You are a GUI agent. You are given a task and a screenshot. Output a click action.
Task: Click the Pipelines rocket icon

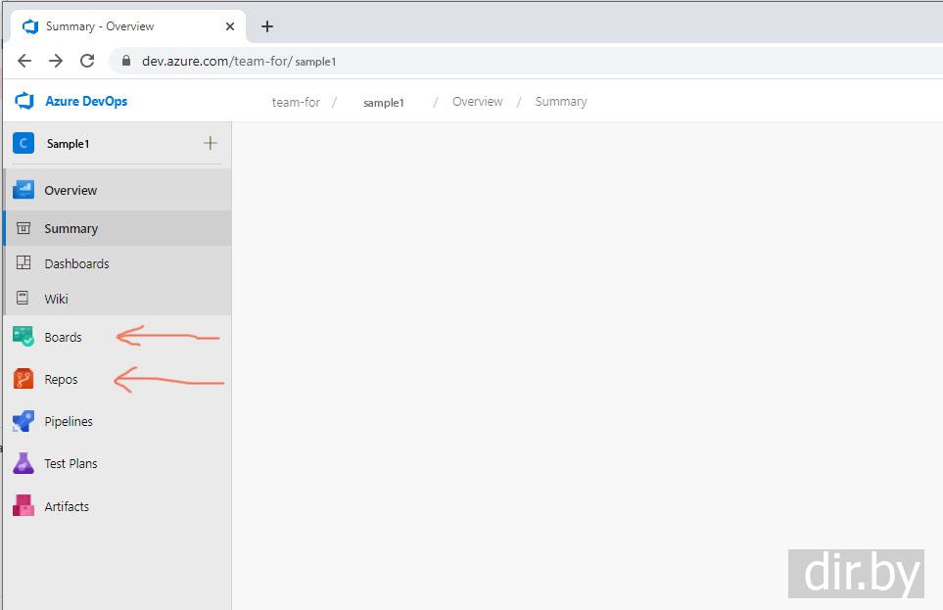coord(24,420)
